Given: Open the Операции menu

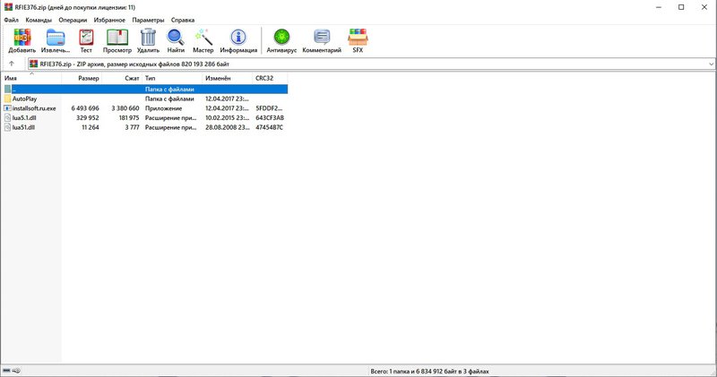Looking at the screenshot, I should [73, 20].
